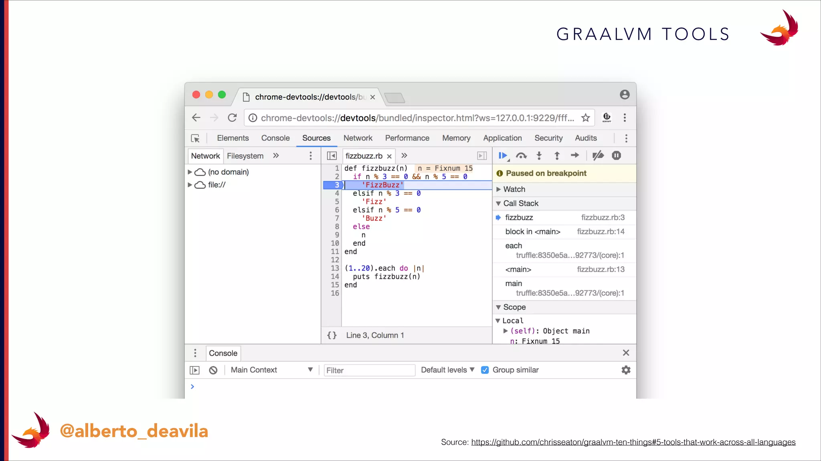Deactivate breakpoints toggle icon
This screenshot has height=461, width=821.
click(598, 155)
